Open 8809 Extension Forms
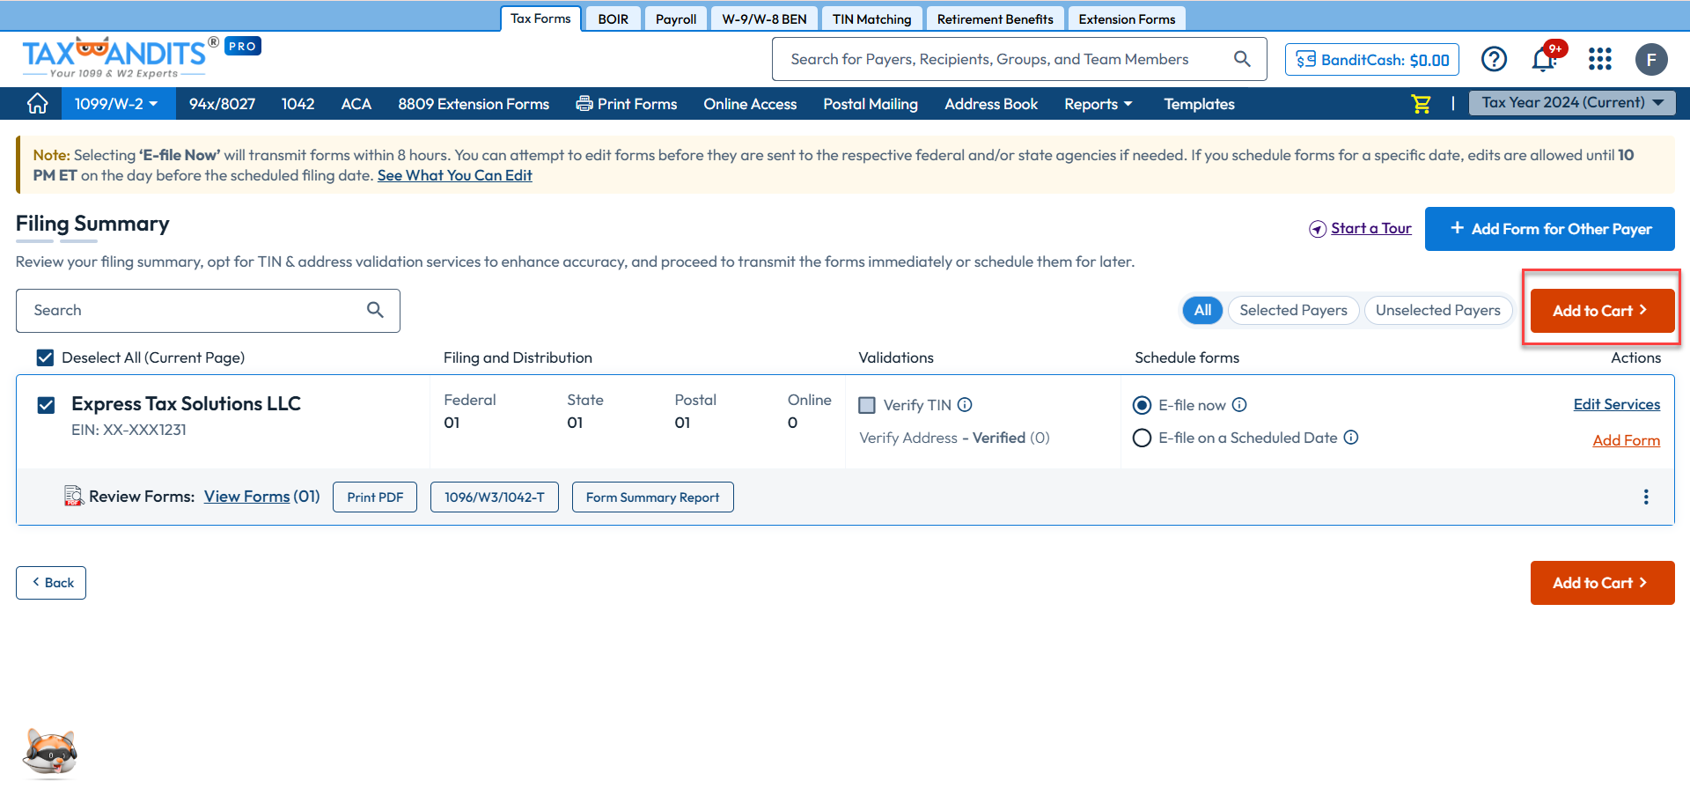Screen dimensions: 1690x803 click(x=474, y=104)
